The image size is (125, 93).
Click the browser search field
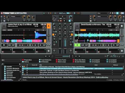tap(11, 64)
